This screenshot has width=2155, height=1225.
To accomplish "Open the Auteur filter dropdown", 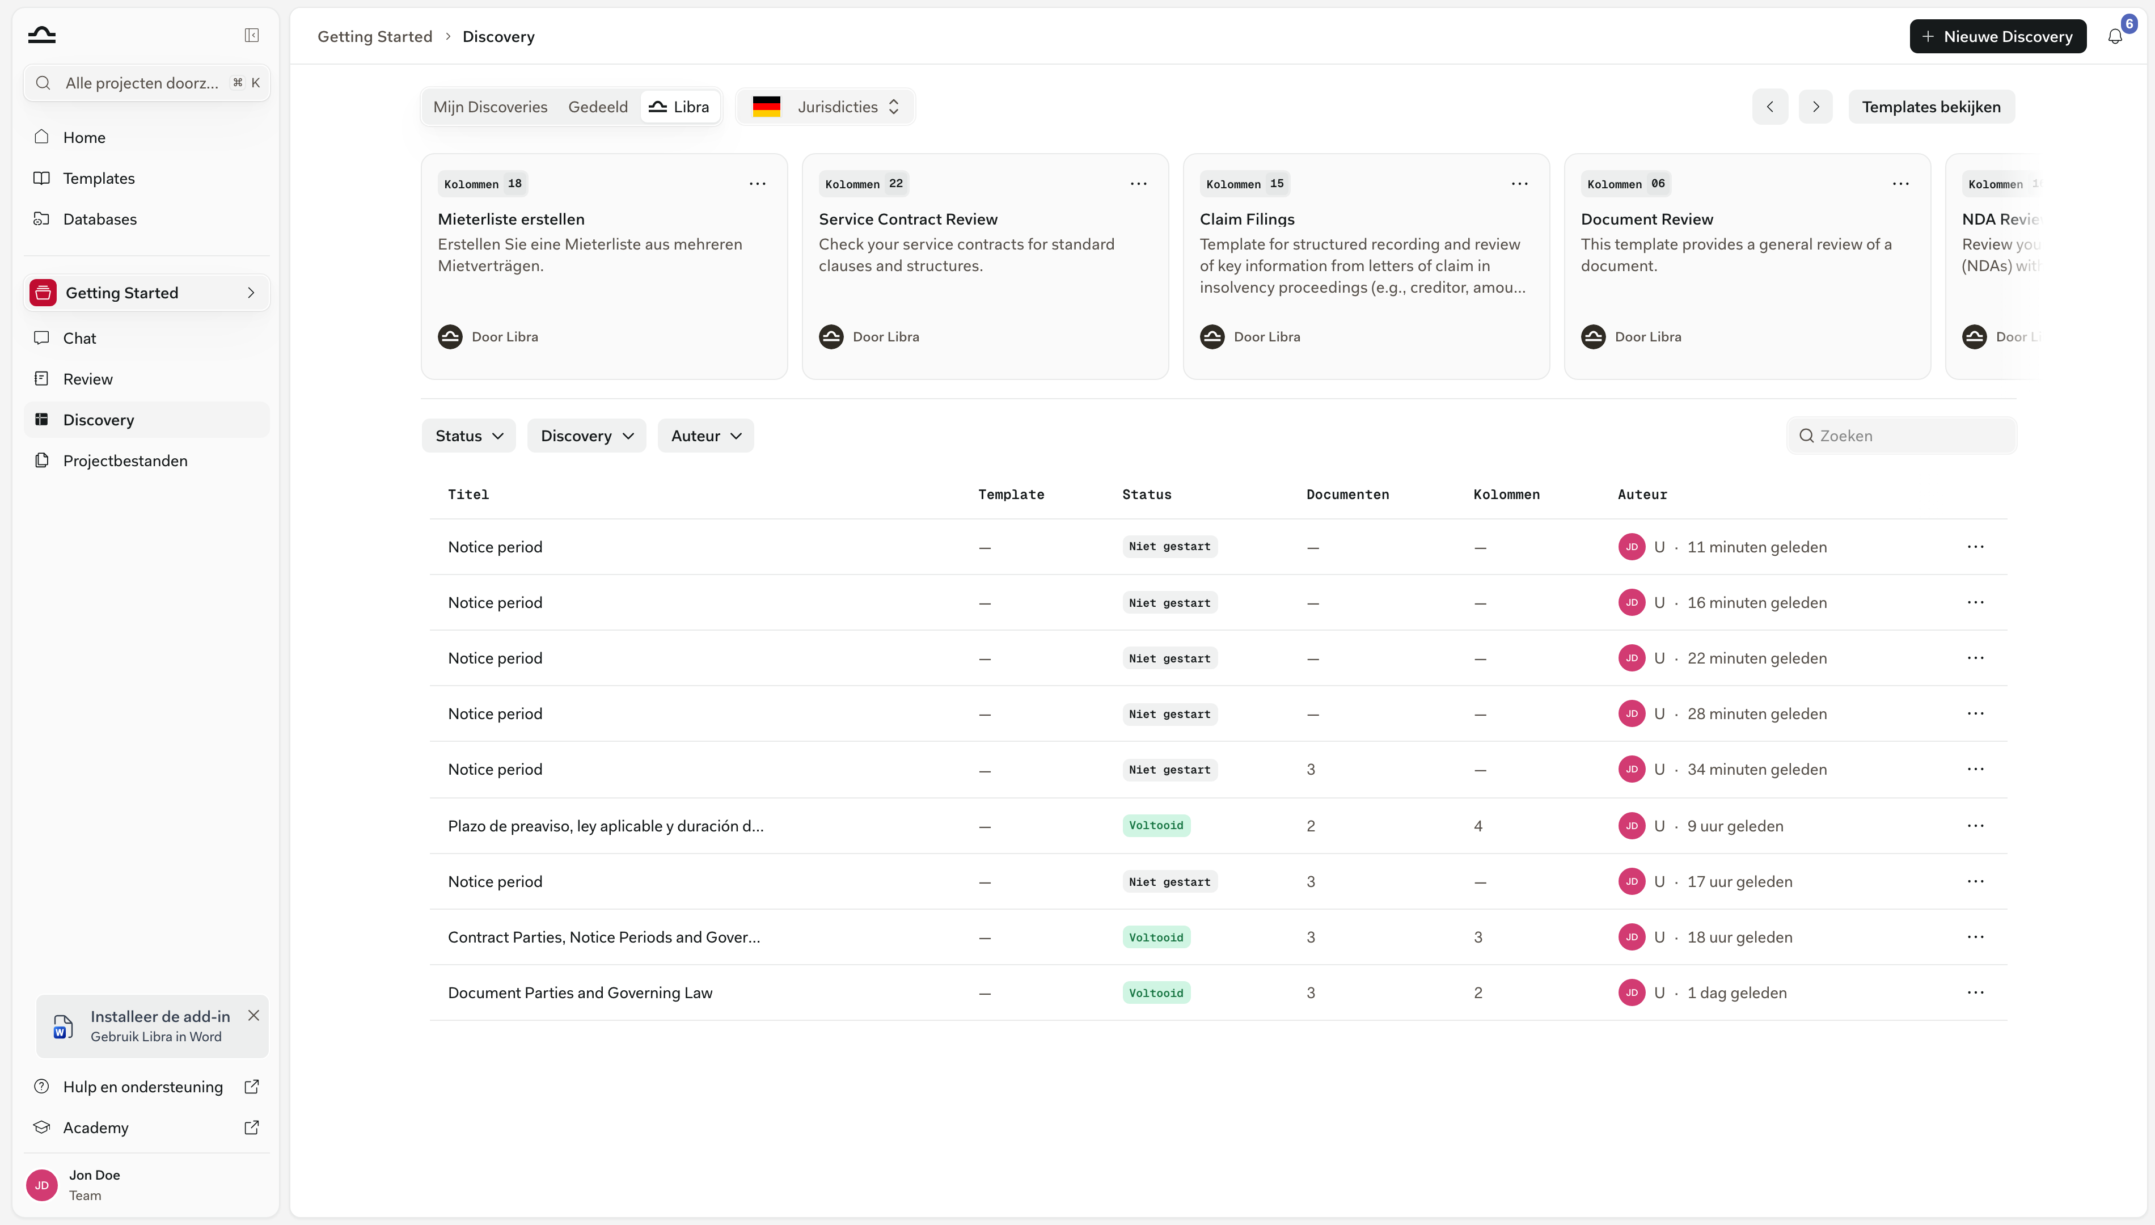I will tap(705, 436).
